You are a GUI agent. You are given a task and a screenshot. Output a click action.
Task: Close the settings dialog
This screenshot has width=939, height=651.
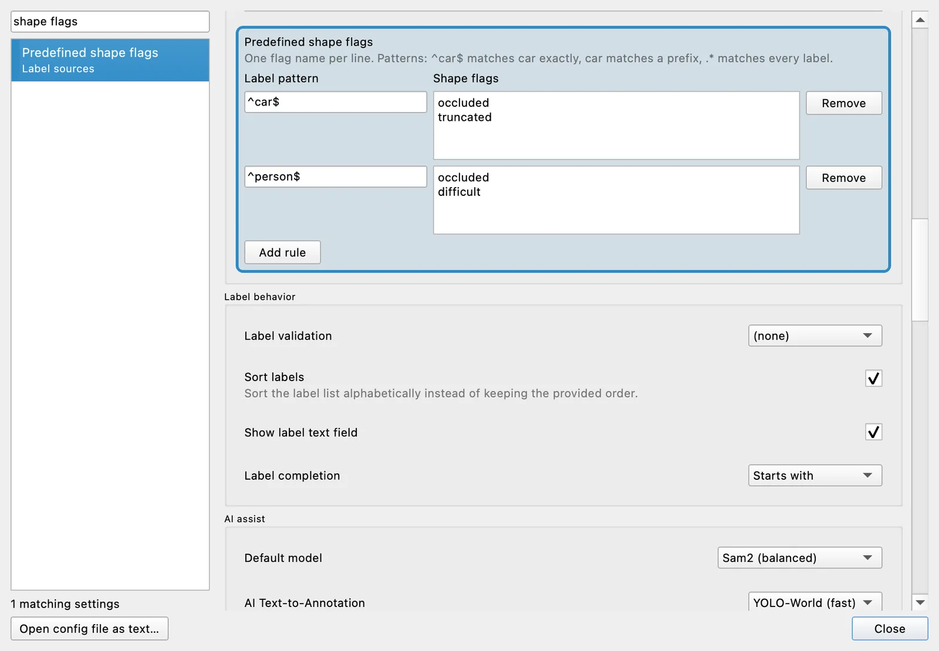point(890,629)
